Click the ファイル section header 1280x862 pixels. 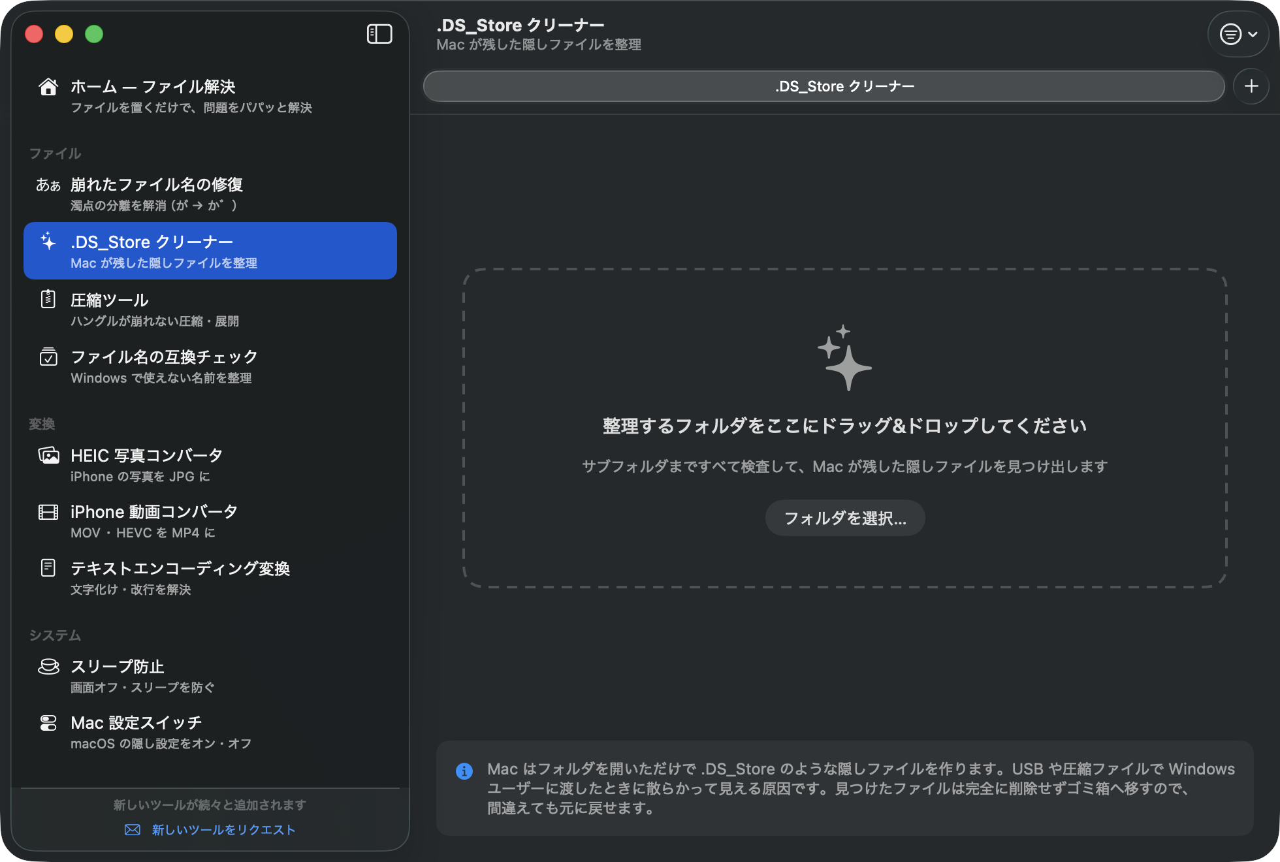(x=55, y=153)
